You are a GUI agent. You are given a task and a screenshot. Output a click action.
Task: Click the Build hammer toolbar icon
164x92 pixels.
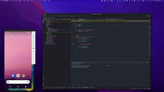[56, 16]
